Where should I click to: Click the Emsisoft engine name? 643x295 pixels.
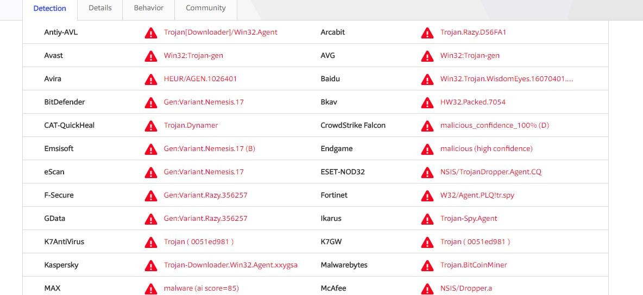59,149
